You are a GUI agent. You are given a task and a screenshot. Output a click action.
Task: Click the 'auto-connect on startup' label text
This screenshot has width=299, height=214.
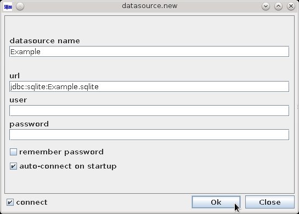point(68,166)
